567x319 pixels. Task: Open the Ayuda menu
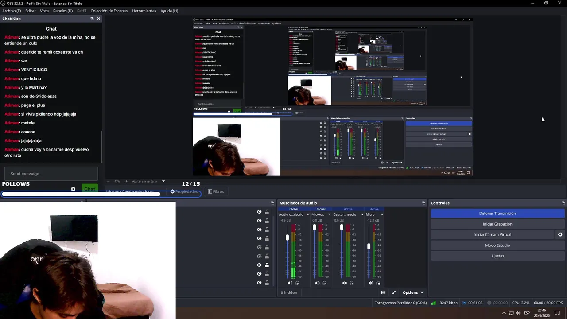click(x=169, y=11)
